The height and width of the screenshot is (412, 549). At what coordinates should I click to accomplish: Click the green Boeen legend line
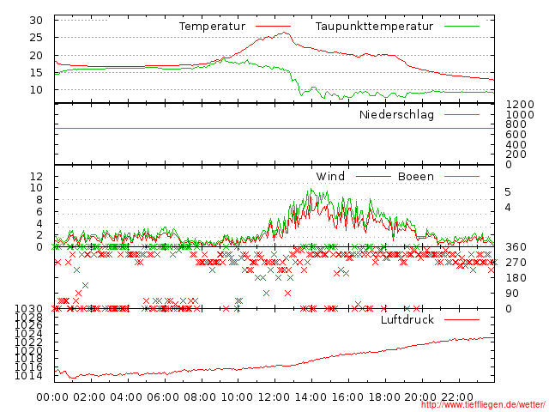[x=462, y=176]
